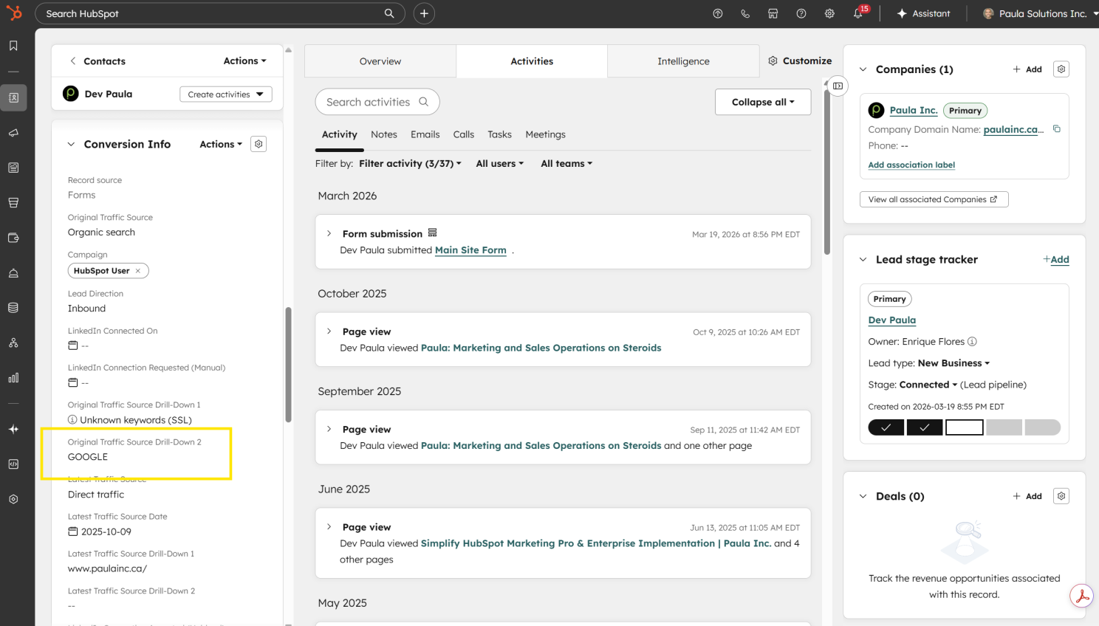Collapse the Lead stage tracker card
This screenshot has height=626, width=1099.
click(863, 260)
